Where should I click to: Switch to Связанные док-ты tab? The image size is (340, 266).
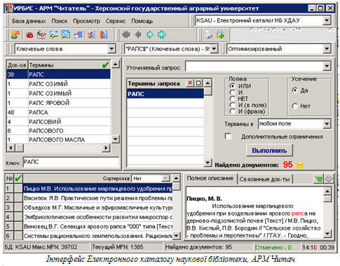(264, 179)
